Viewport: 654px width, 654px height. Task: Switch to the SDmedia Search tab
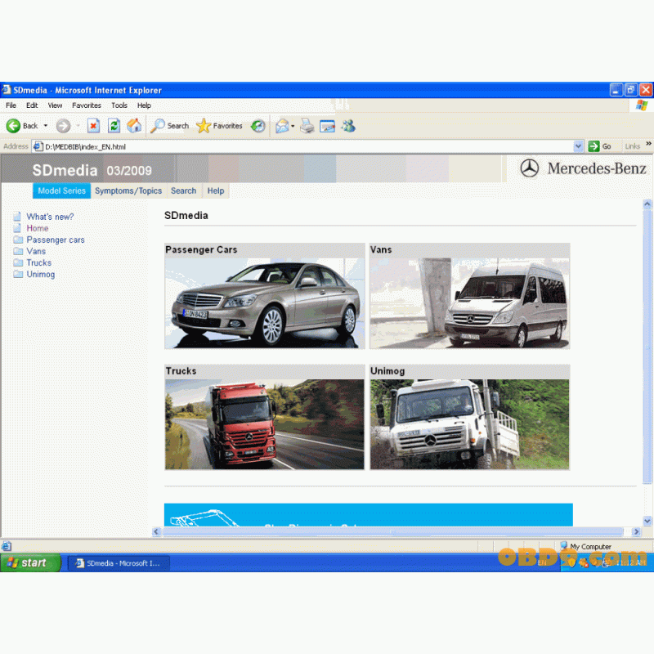click(x=183, y=190)
